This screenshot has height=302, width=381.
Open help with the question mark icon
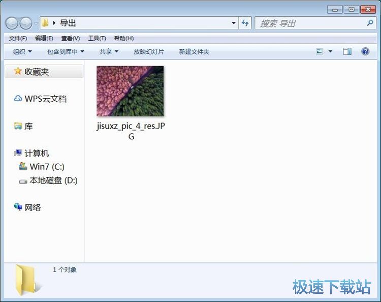tap(365, 51)
